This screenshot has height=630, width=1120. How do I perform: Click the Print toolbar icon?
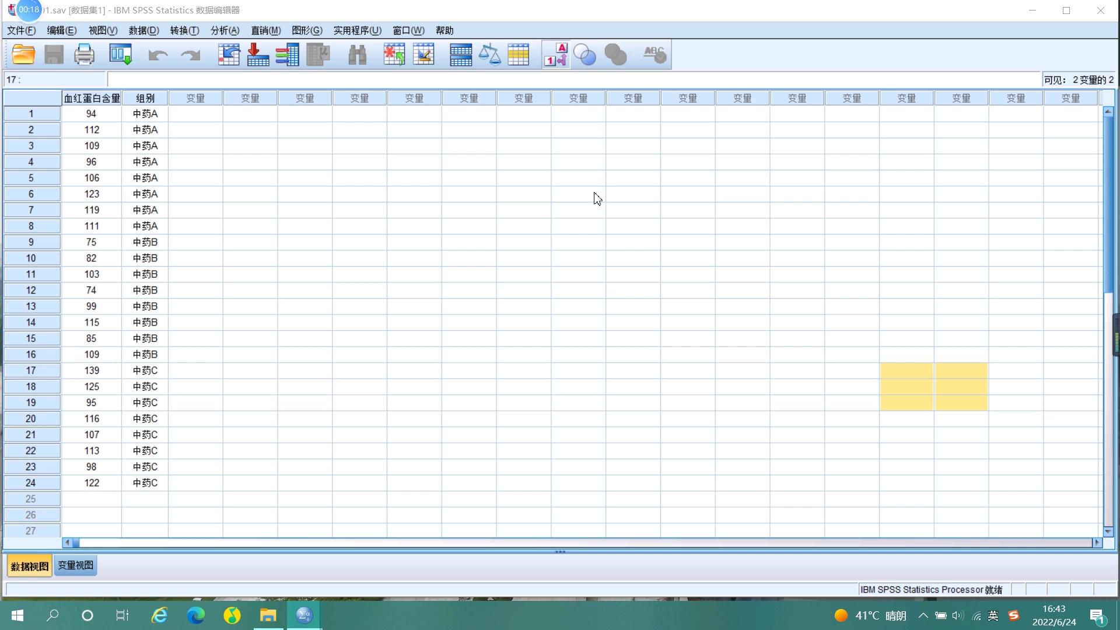pyautogui.click(x=84, y=55)
